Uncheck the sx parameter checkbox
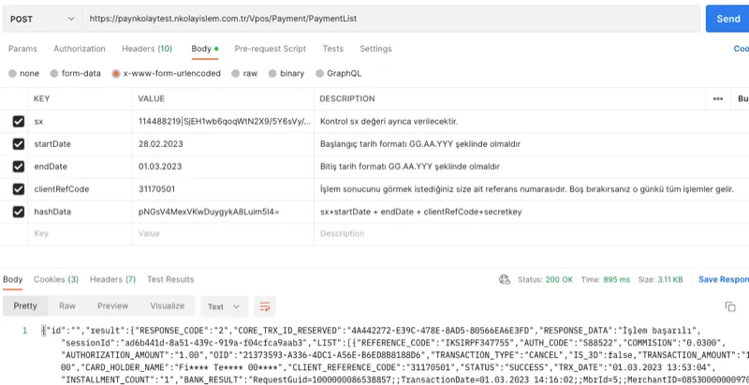749x385 pixels. [19, 122]
